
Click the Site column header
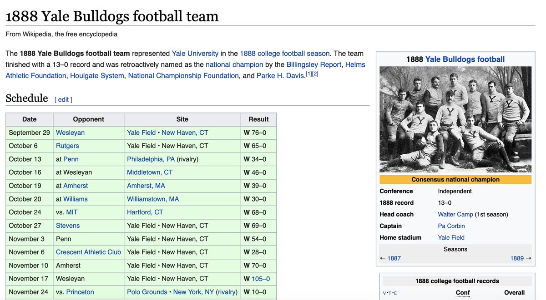pos(182,119)
